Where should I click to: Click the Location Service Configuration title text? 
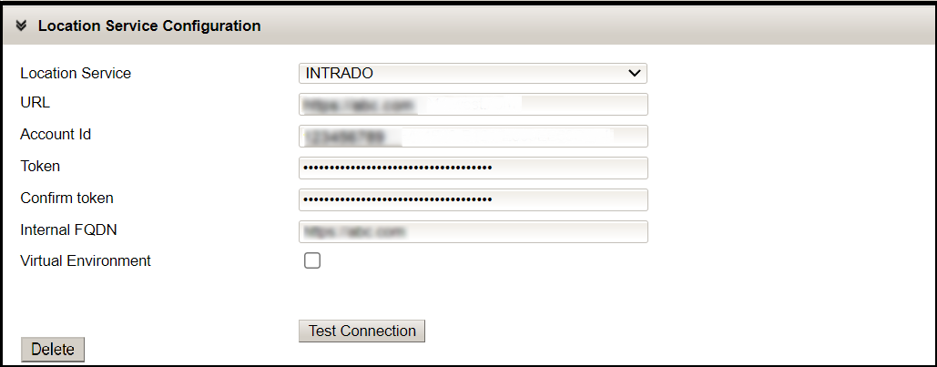click(x=149, y=26)
